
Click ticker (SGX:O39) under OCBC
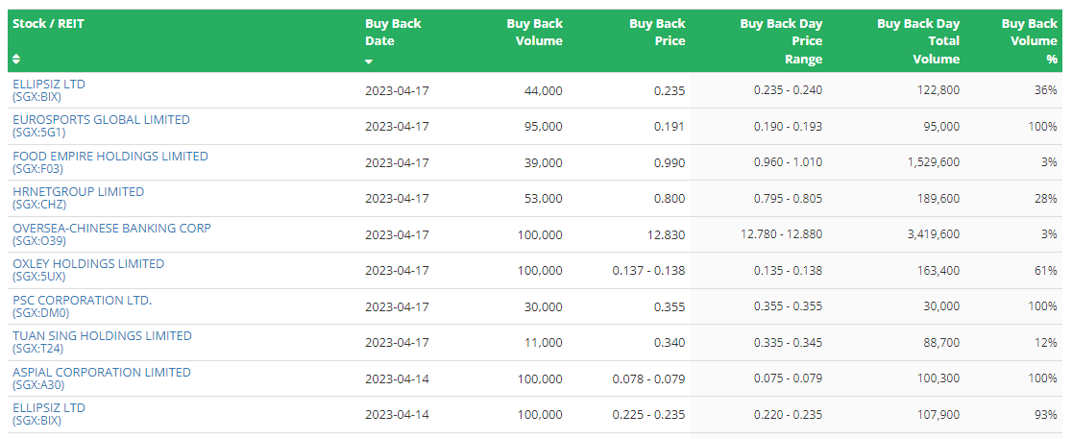[x=38, y=241]
